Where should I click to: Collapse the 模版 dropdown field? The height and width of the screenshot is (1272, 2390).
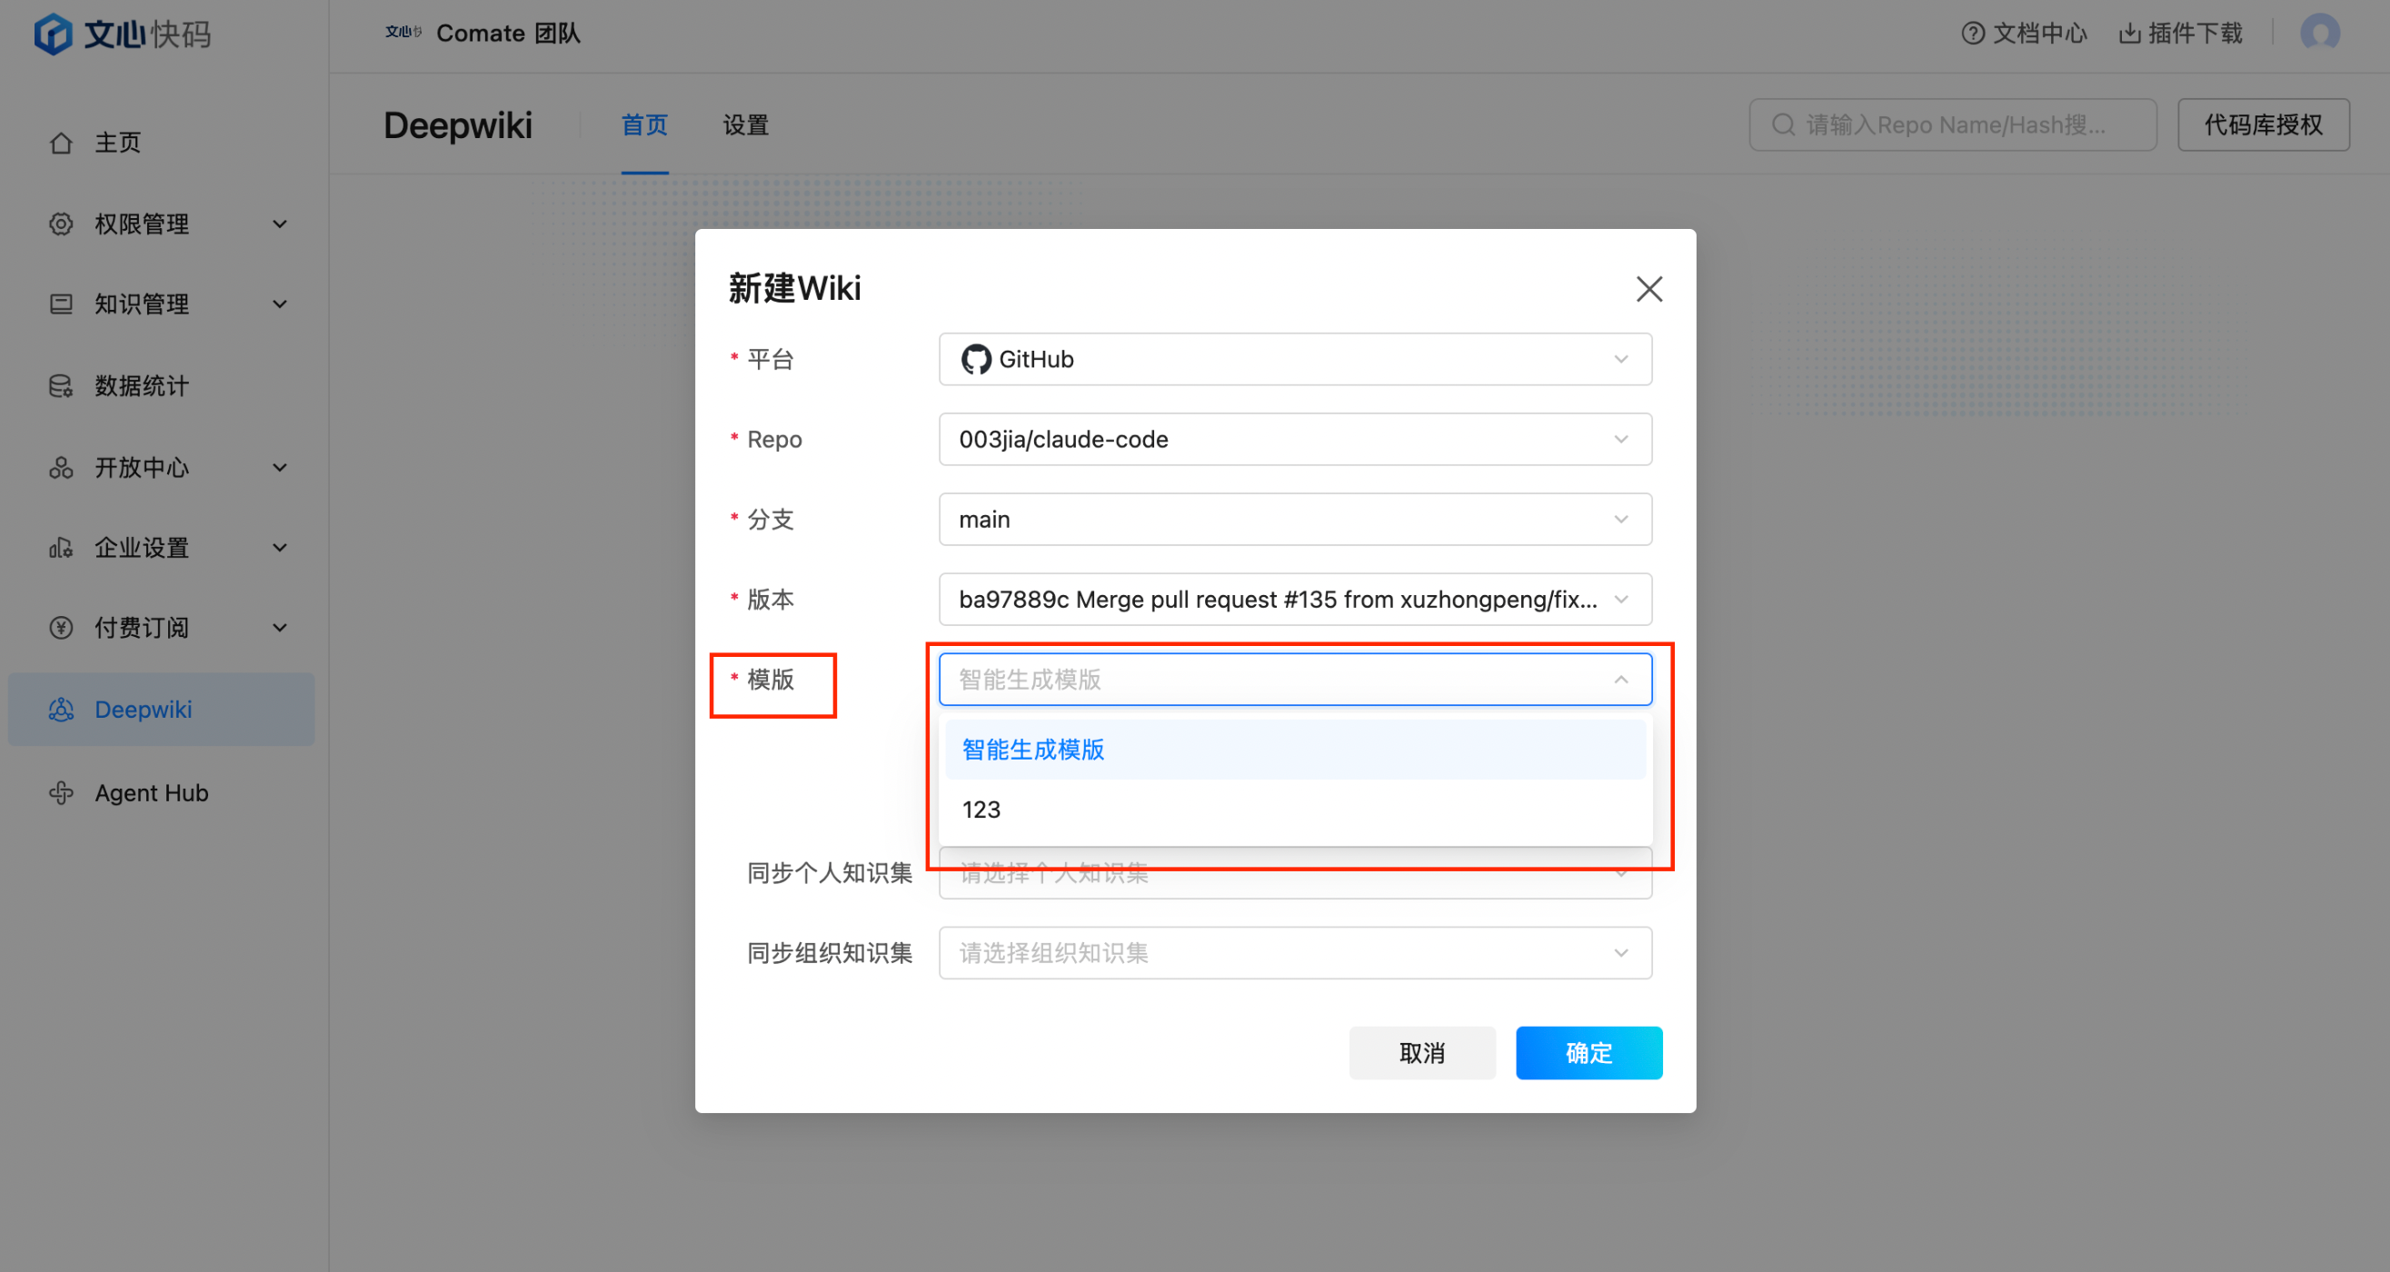1295,679
